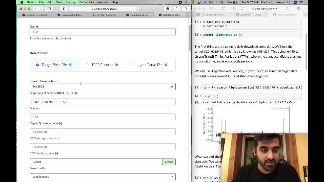Click help icon beside TESS Cutouts

point(117,65)
